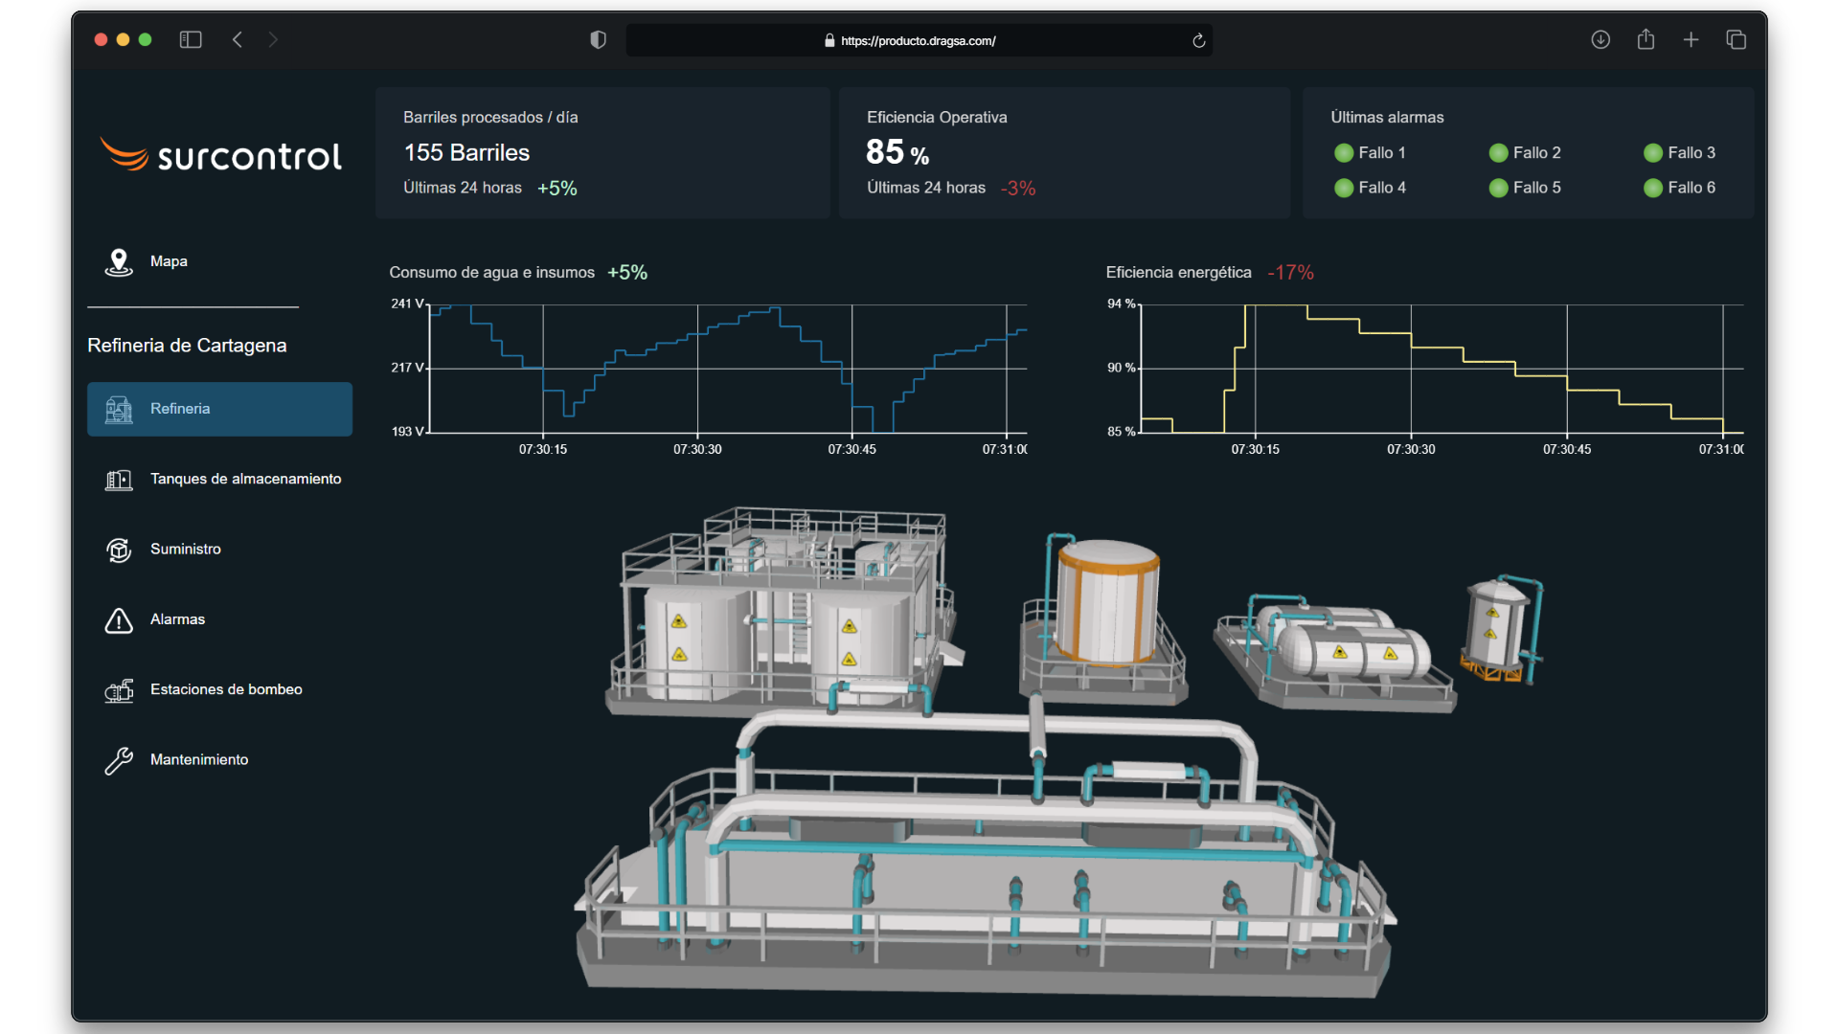Click the Estaciones de bombeo pump icon
Viewport: 1839px width, 1034px height.
coord(119,690)
